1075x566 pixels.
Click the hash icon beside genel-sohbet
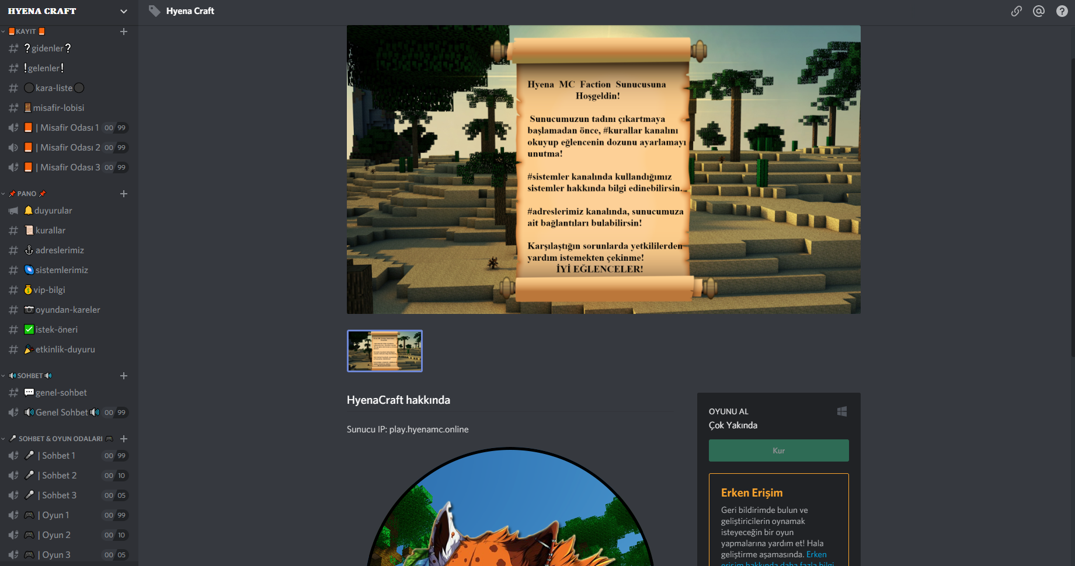(x=13, y=393)
